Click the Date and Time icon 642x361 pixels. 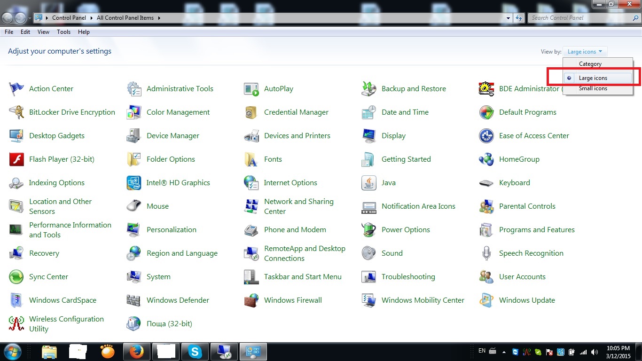click(369, 112)
